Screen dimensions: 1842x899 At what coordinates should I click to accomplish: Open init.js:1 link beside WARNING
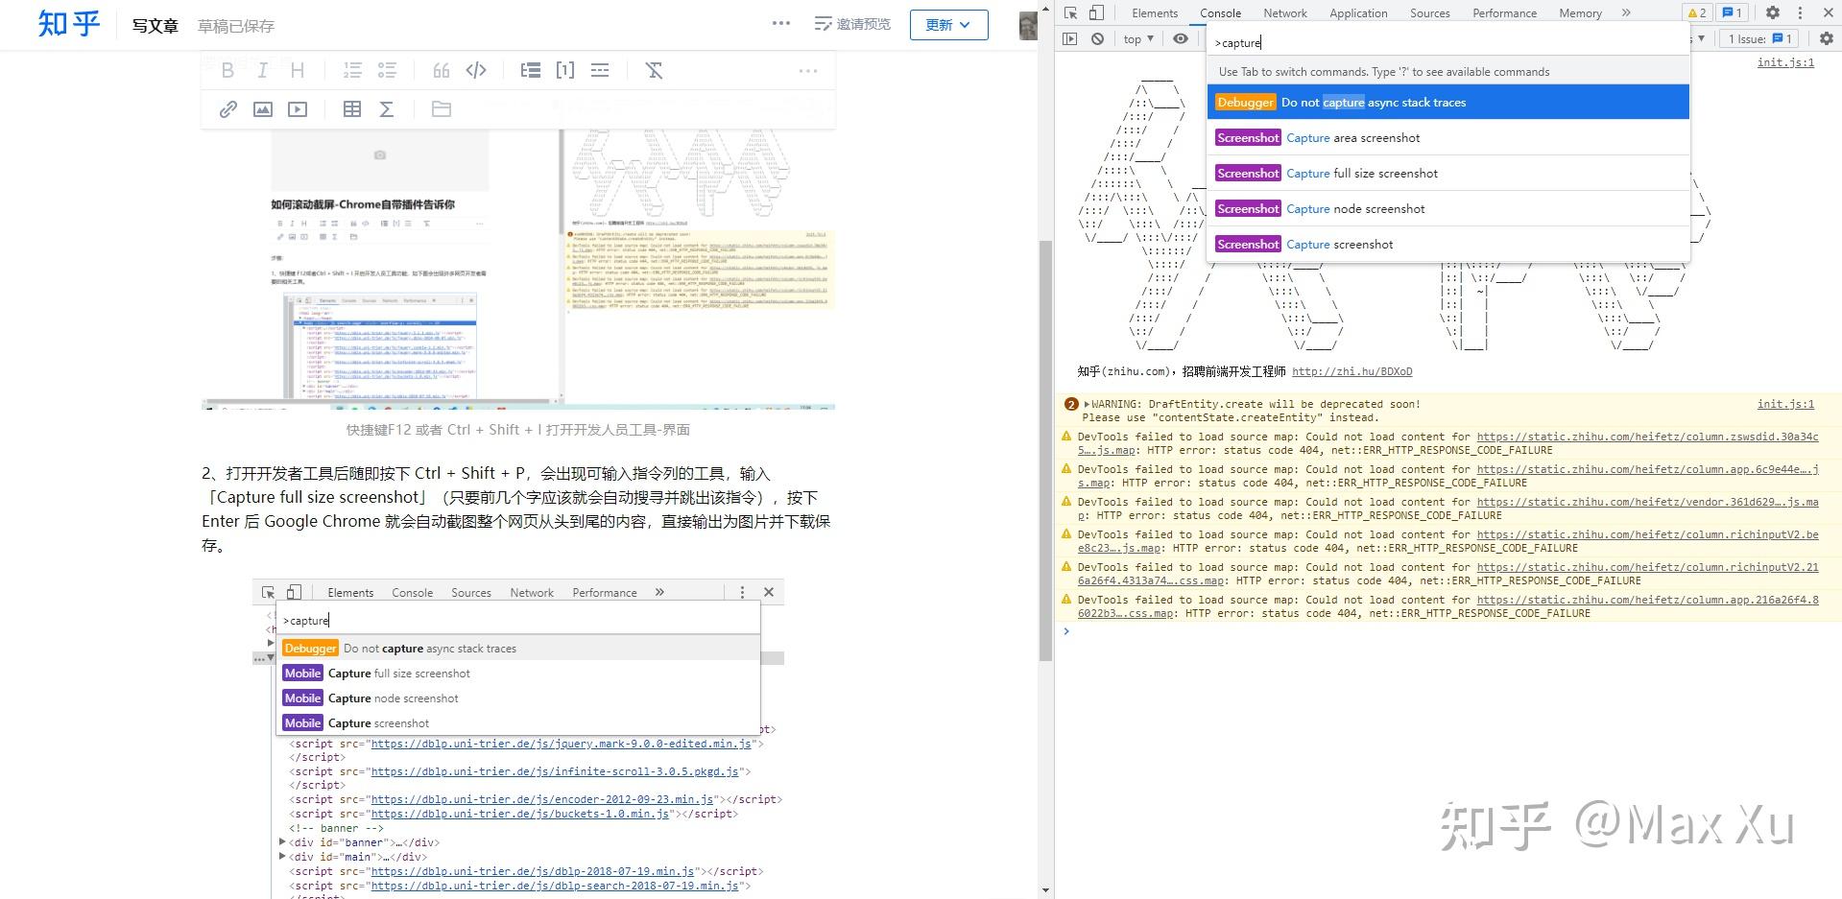coord(1785,404)
